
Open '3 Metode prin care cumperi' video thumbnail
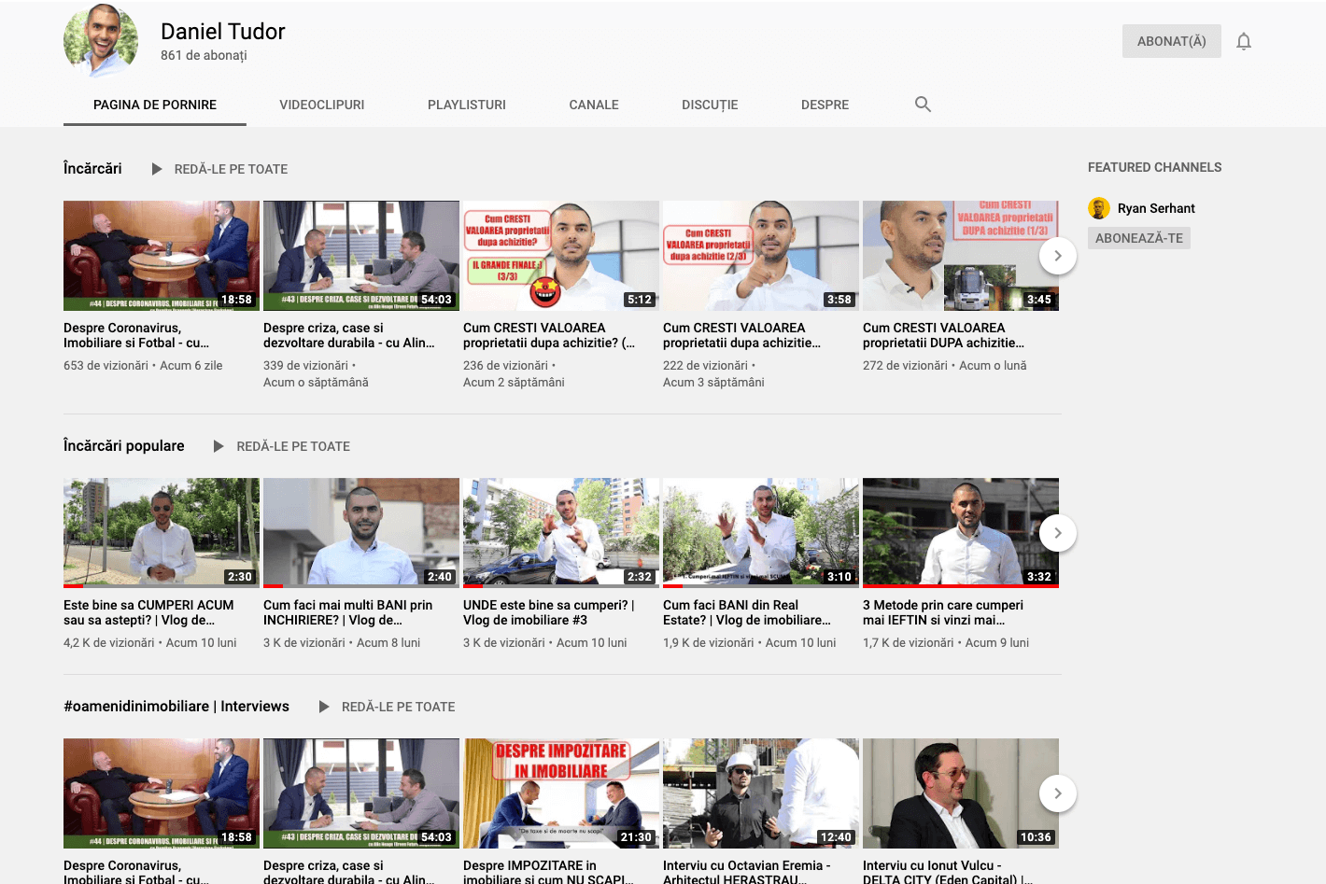click(960, 532)
